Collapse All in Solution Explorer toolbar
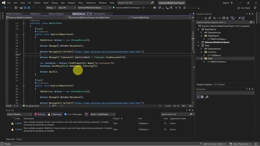 224,18
